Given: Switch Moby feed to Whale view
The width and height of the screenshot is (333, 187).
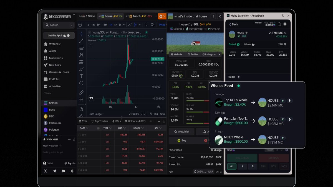Looking at the screenshot, I should pos(249,44).
